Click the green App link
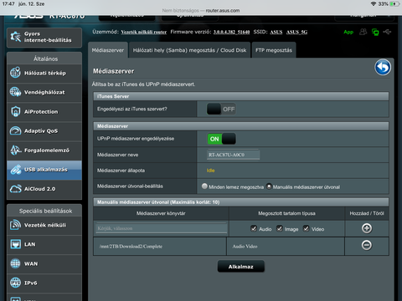402x301 pixels. tap(348, 32)
